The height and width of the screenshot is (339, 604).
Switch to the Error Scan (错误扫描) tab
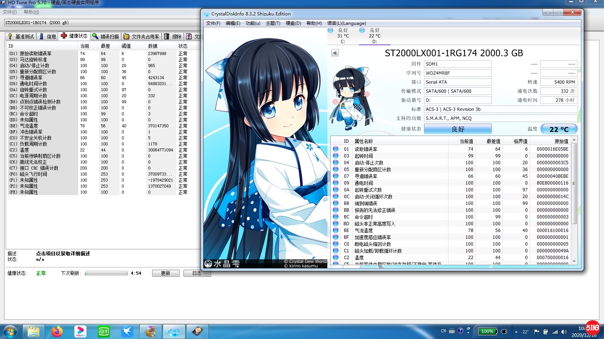105,37
